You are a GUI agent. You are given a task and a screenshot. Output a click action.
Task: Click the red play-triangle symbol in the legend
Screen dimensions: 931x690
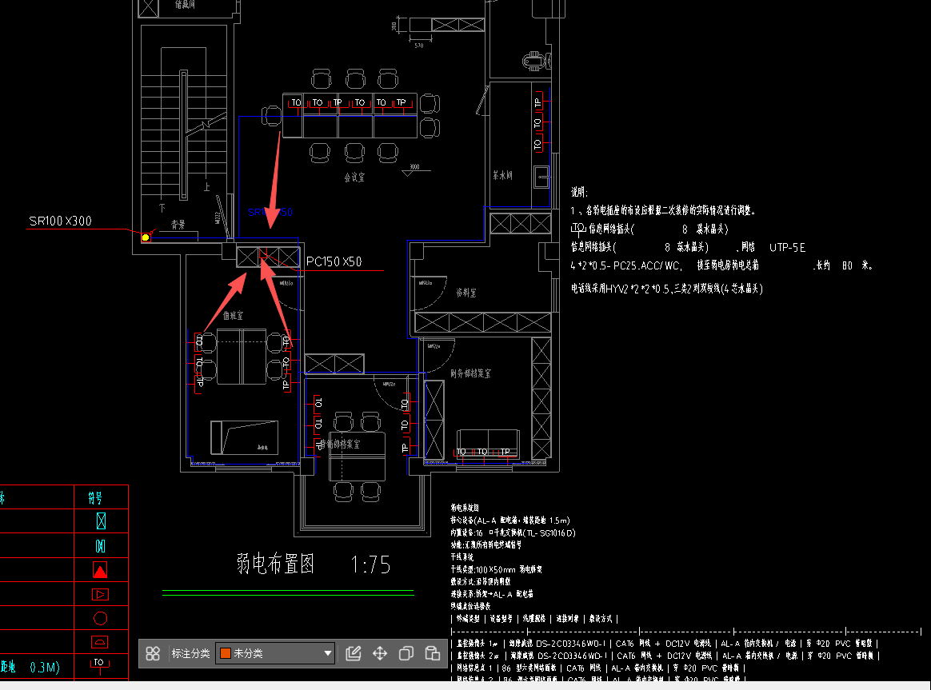(x=99, y=594)
